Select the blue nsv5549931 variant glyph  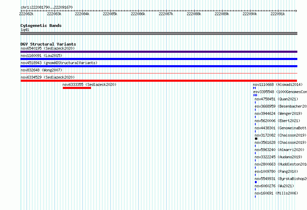[256, 182]
